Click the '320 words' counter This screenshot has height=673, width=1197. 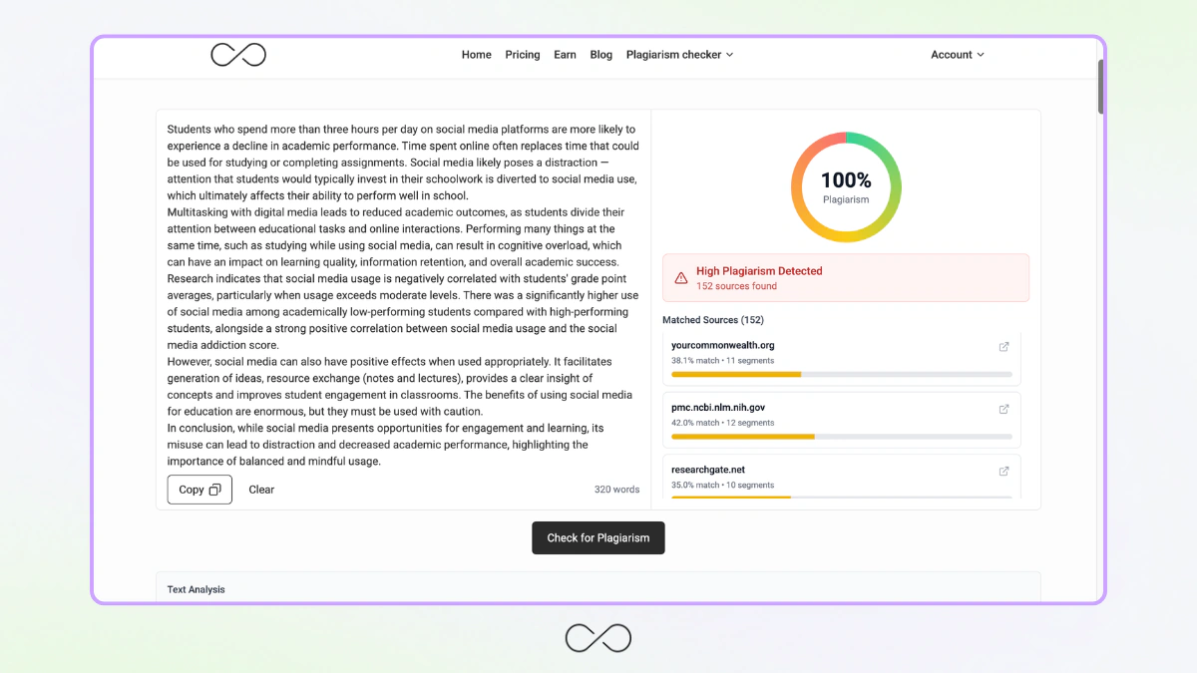(616, 490)
